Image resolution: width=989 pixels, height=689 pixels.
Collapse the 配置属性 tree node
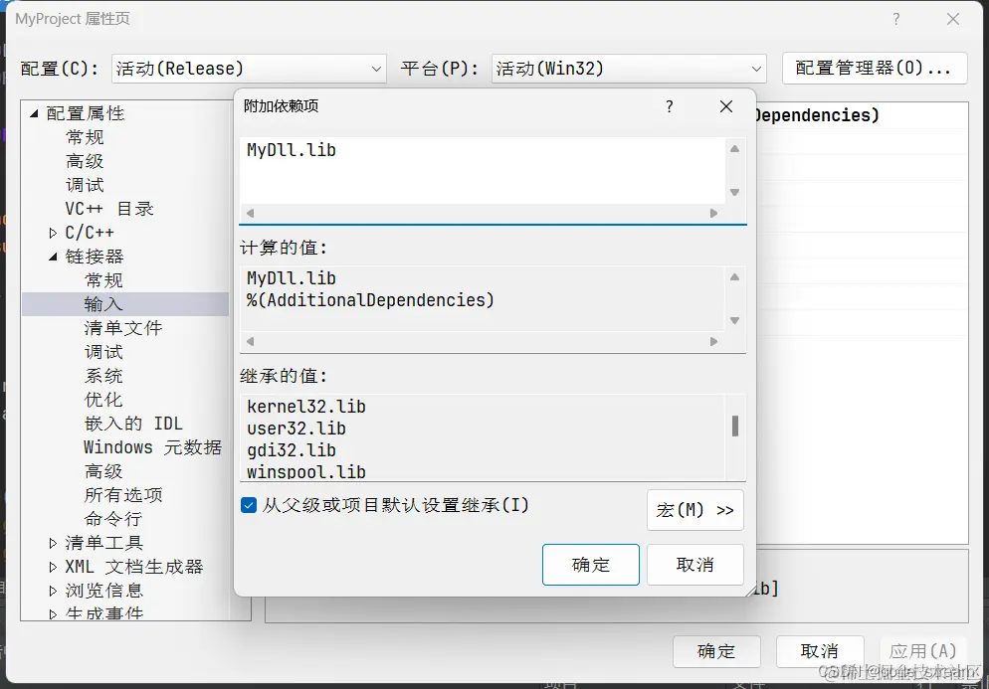tap(34, 113)
